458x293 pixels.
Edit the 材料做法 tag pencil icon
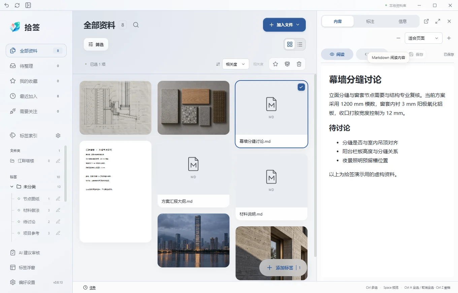58,210
